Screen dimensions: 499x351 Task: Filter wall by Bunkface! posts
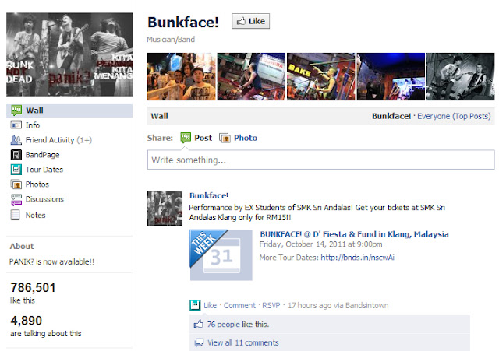(x=391, y=116)
